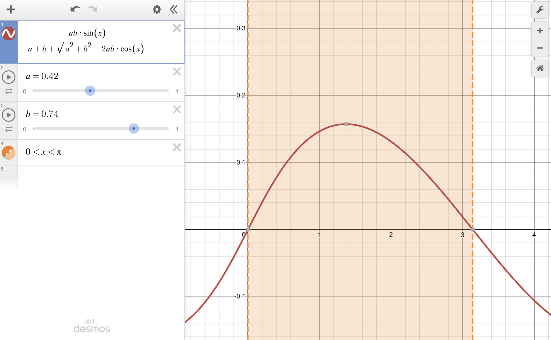Redo the undone change
This screenshot has width=551, height=340.
[93, 9]
